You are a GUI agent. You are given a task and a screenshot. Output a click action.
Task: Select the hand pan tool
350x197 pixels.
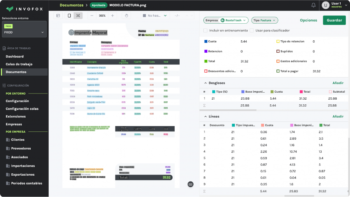click(x=126, y=16)
